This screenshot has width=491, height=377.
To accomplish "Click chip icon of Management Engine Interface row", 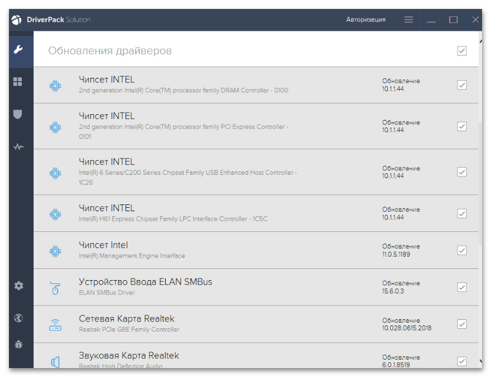I will pos(55,251).
